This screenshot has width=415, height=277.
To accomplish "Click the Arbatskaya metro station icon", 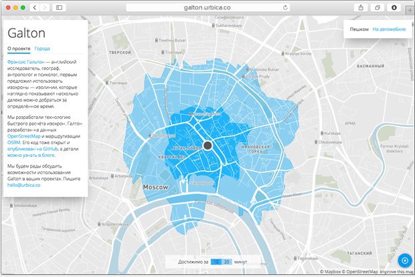I will click(x=112, y=176).
